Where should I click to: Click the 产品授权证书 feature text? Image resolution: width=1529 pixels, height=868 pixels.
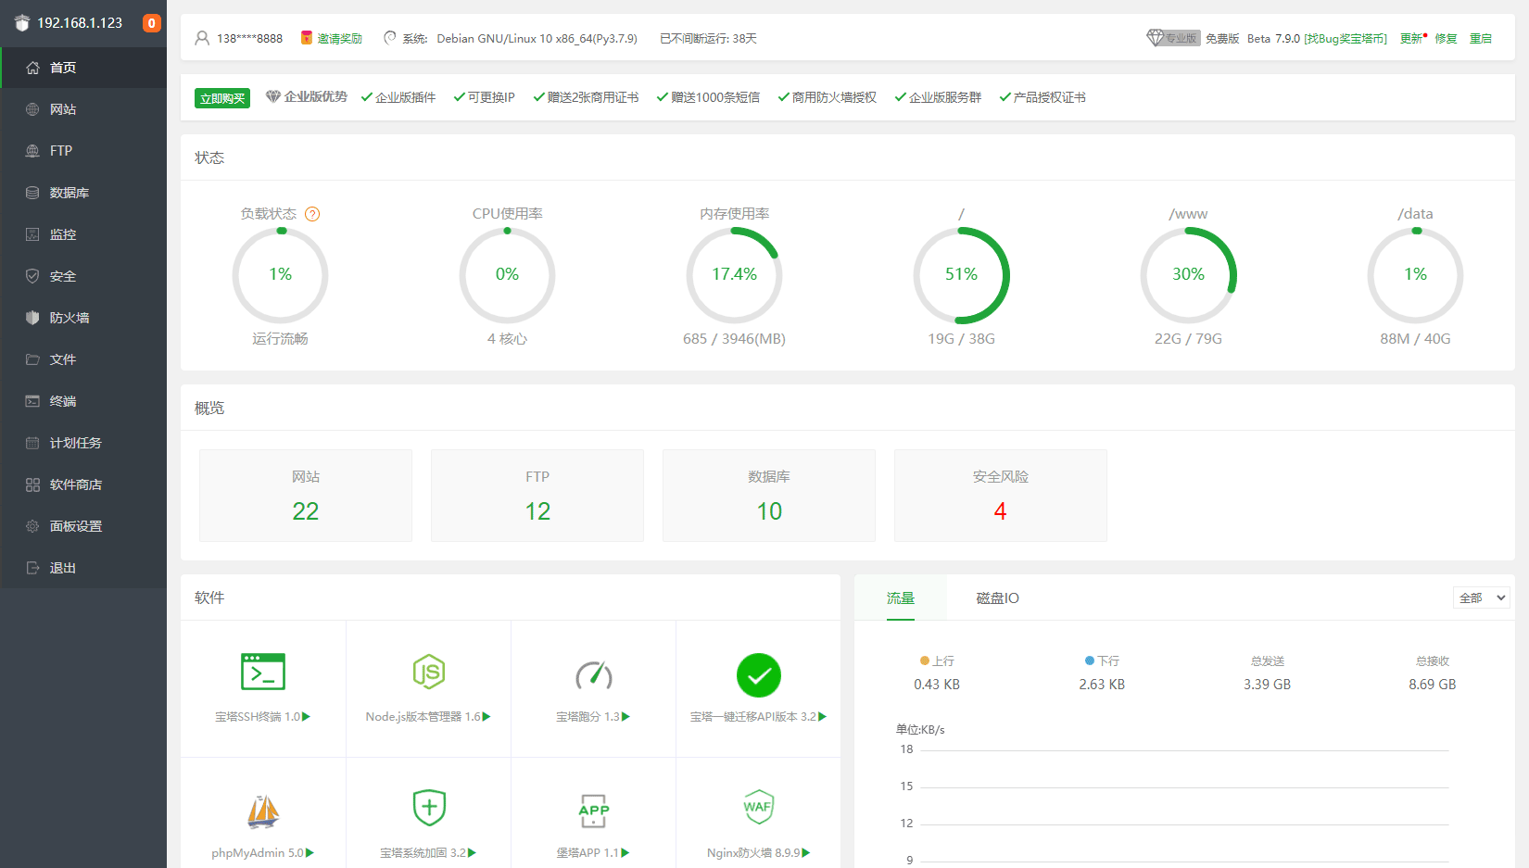coord(1049,97)
